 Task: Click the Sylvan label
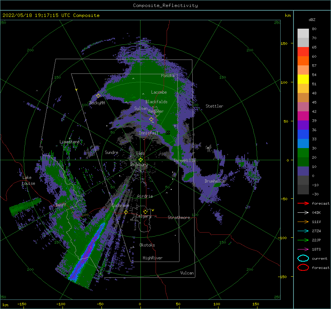[141, 108]
